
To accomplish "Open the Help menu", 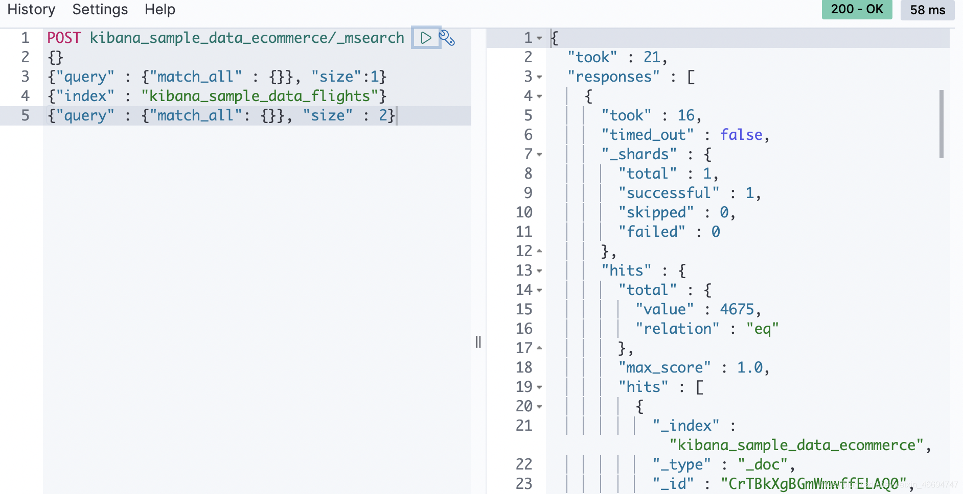I will coord(160,9).
